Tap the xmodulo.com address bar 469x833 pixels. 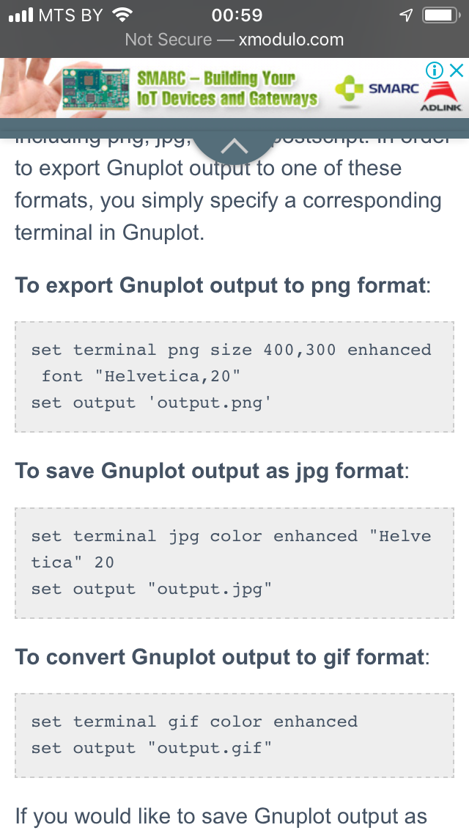(234, 40)
